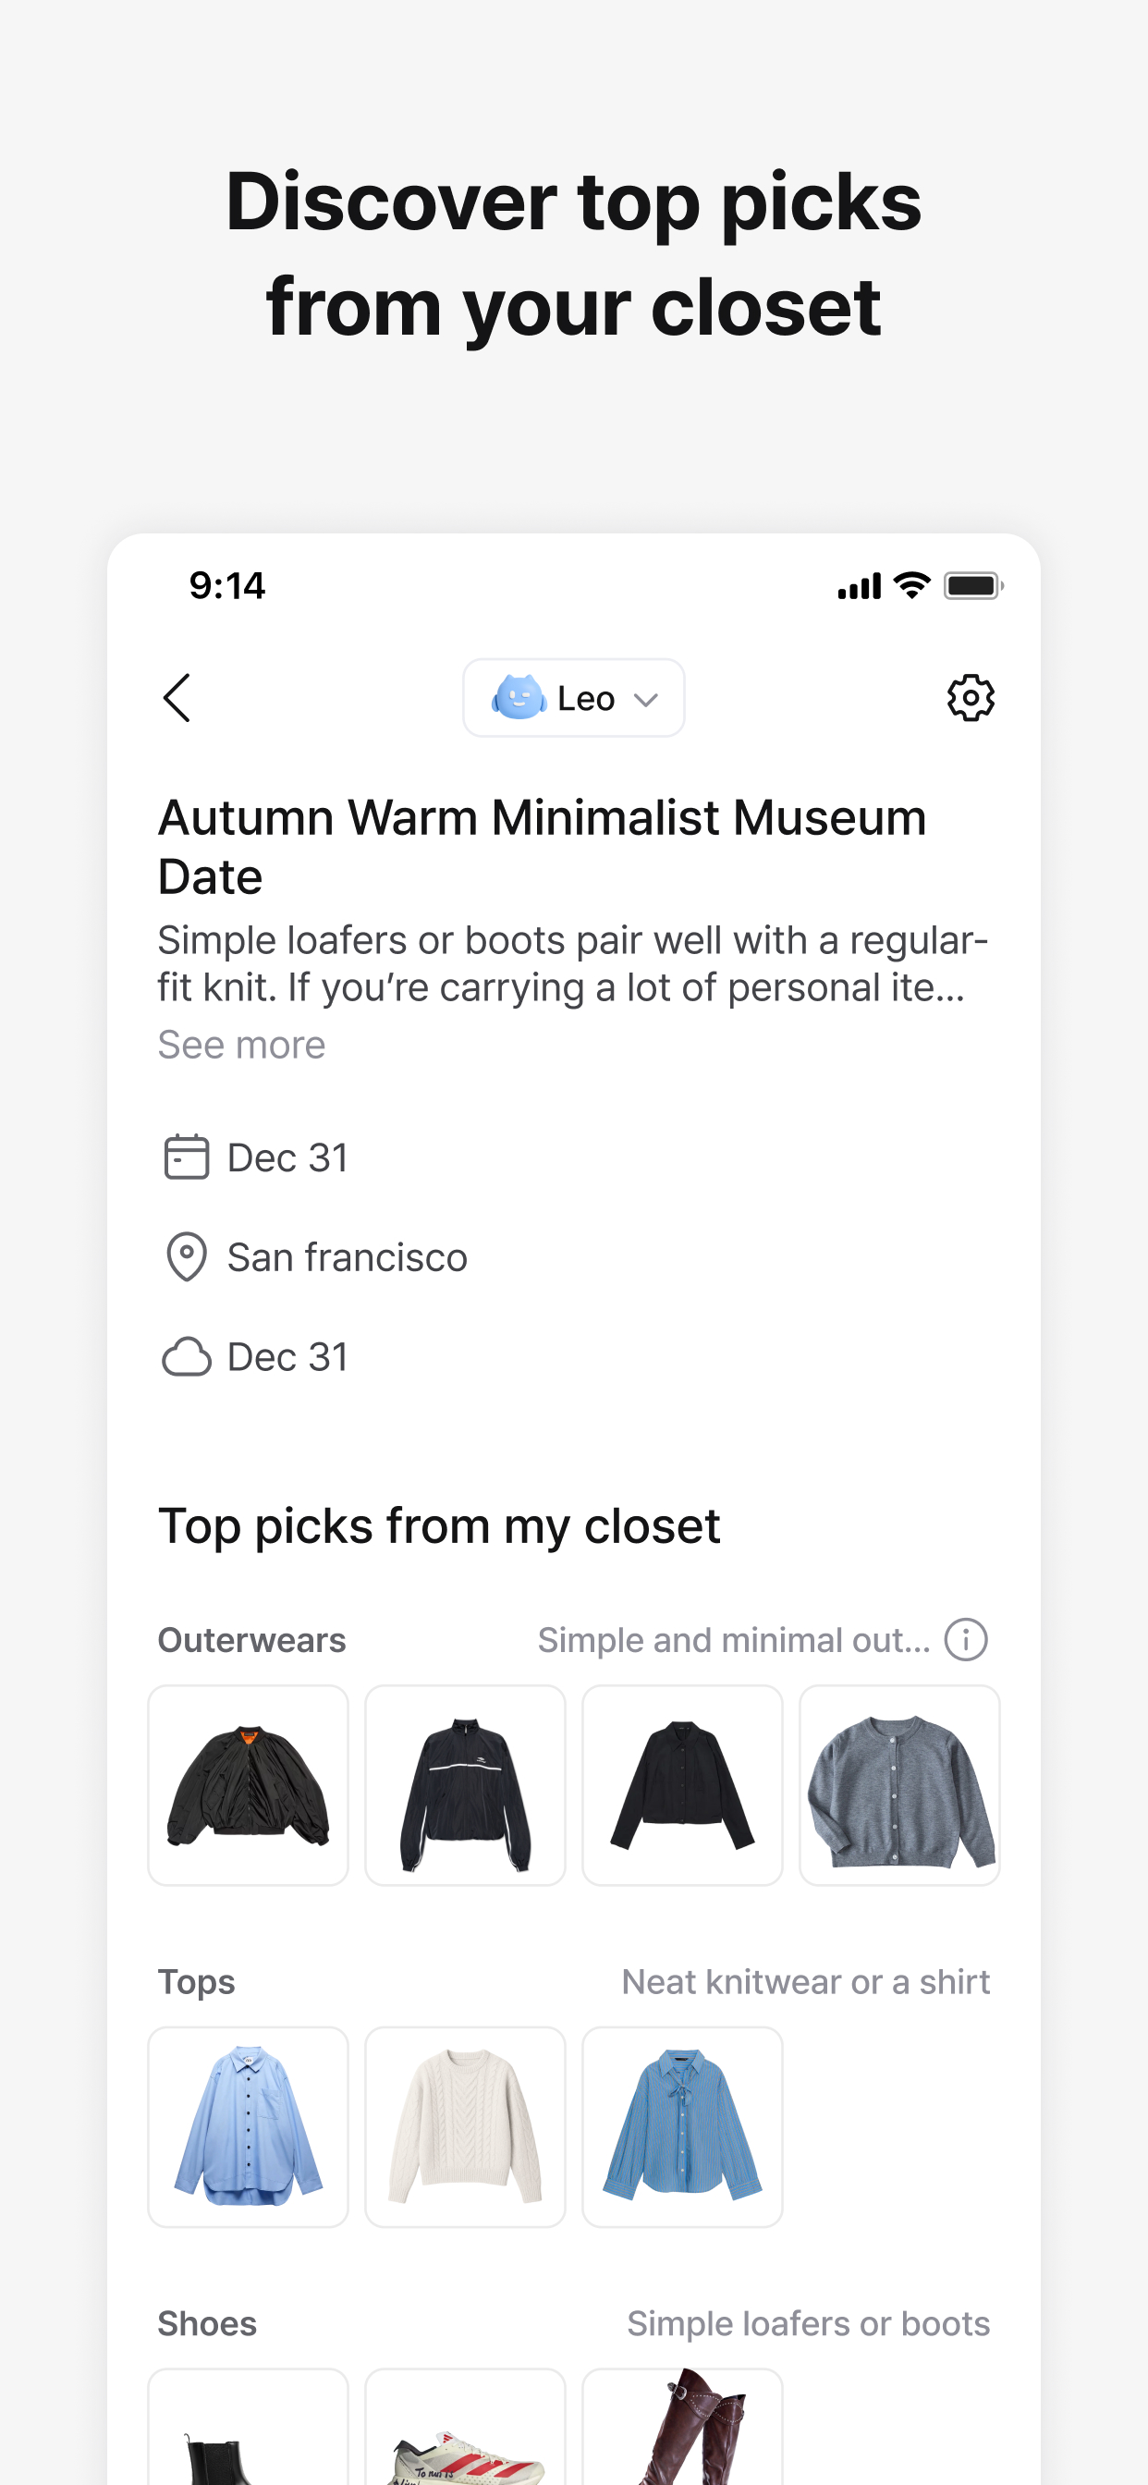The image size is (1148, 2485).
Task: Select the black track jacket thumbnail
Action: (x=465, y=1784)
